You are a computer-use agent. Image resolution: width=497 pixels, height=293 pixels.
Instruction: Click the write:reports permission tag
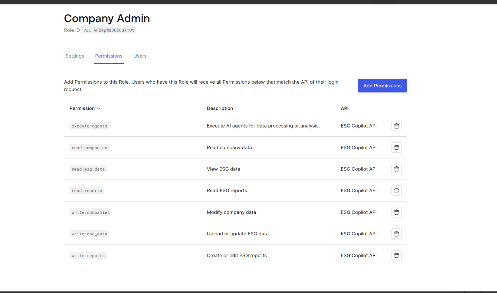point(88,256)
